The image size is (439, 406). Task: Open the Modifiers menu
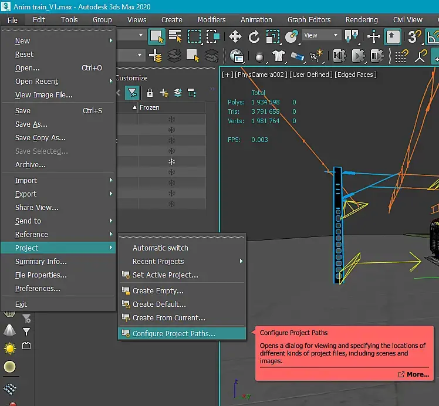click(x=211, y=20)
